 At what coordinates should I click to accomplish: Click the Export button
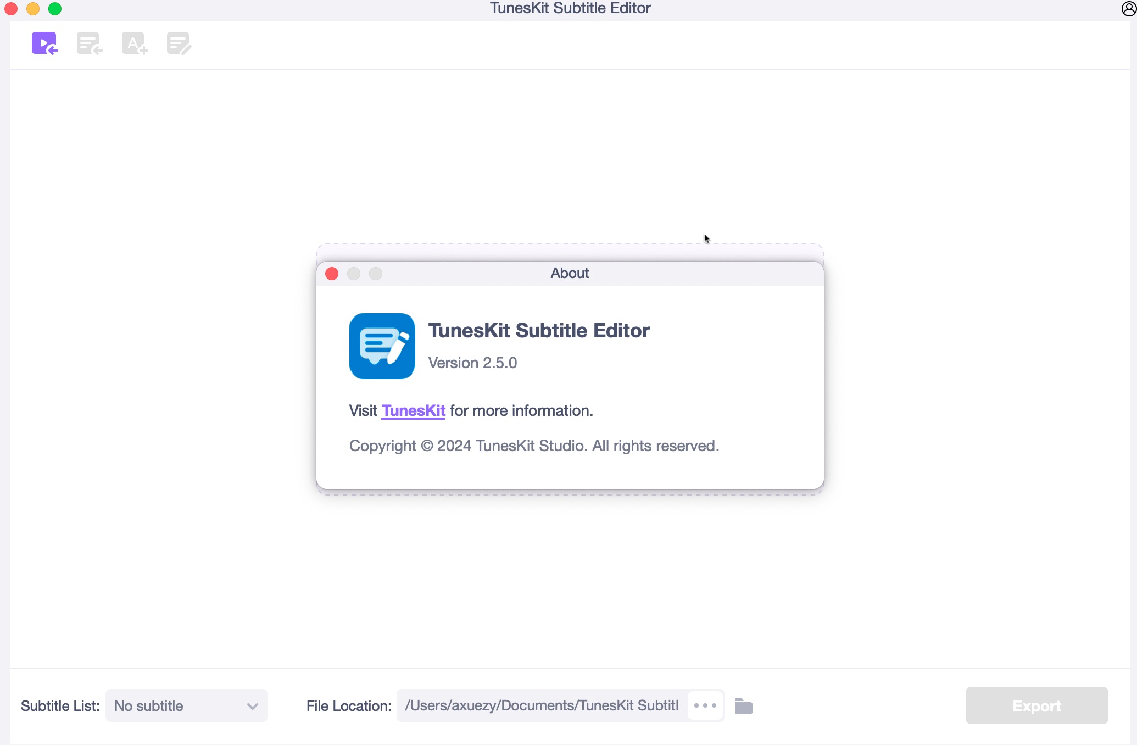click(1036, 705)
